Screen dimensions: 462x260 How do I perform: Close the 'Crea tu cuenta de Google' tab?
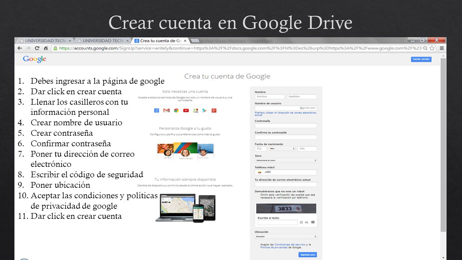tap(185, 40)
